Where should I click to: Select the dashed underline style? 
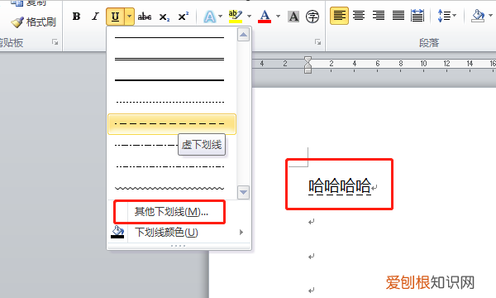coord(172,124)
